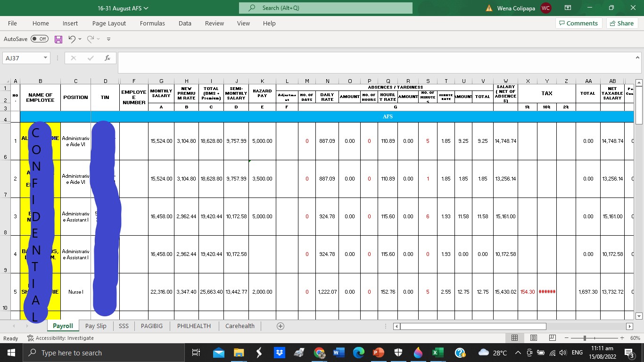Select the PAGIBIG sheet tab
The width and height of the screenshot is (644, 362).
(152, 326)
